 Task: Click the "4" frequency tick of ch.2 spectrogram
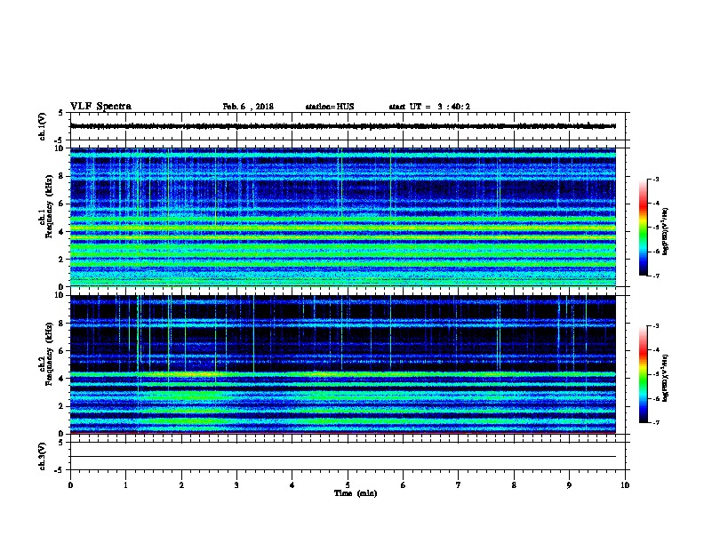tap(63, 379)
